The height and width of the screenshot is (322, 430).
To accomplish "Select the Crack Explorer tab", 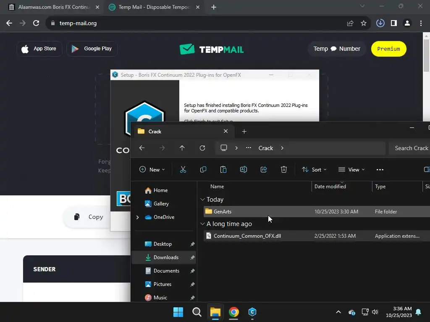I will (183, 132).
